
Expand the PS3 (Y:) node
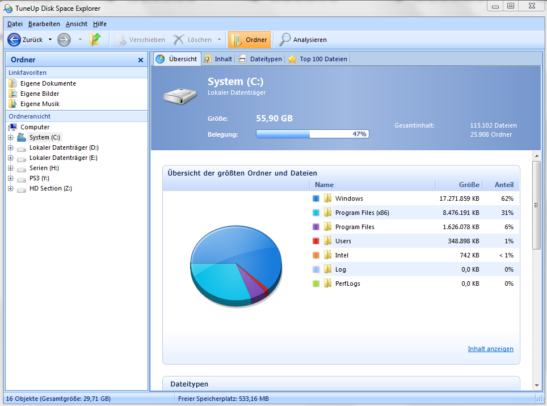click(x=10, y=178)
